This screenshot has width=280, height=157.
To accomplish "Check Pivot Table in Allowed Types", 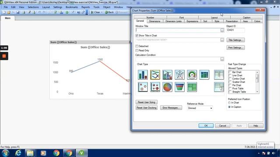I will pos(230,89).
